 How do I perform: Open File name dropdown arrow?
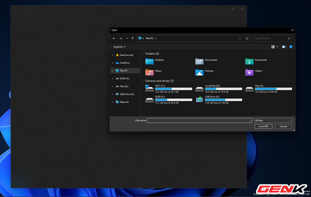pos(250,121)
